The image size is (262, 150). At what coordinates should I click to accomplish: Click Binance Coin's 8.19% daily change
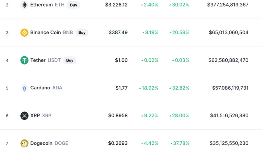pyautogui.click(x=150, y=32)
